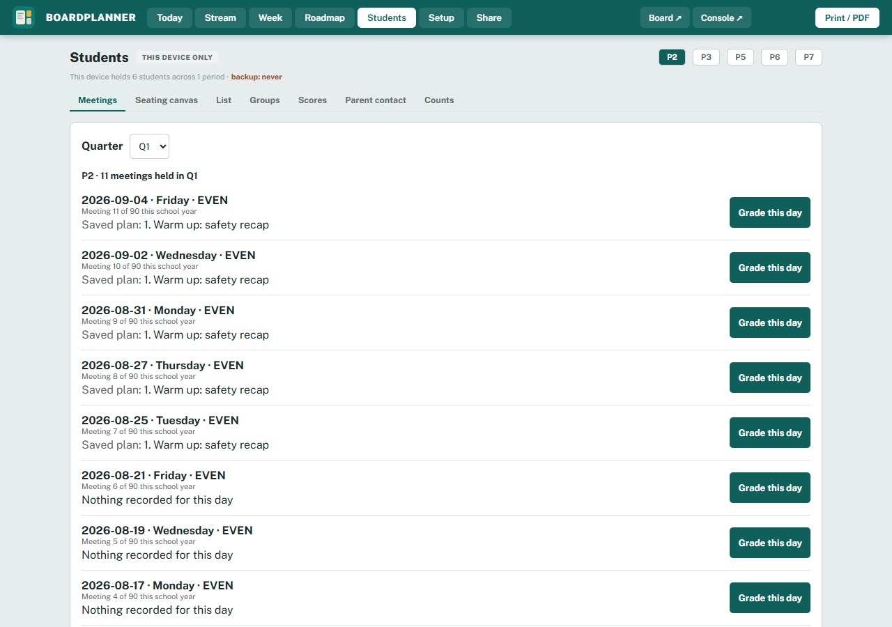Open the Today view

[170, 18]
